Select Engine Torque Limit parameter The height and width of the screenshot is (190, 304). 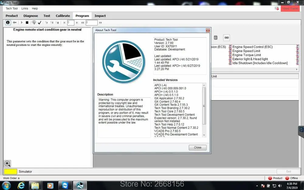247,55
